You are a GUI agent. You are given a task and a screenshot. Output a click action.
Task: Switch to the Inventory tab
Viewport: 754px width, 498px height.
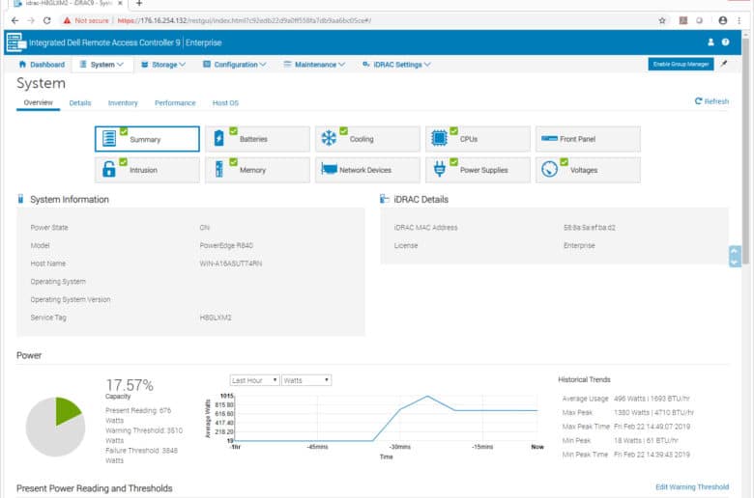point(123,103)
